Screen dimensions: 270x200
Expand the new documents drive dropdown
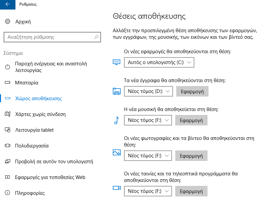148,91
